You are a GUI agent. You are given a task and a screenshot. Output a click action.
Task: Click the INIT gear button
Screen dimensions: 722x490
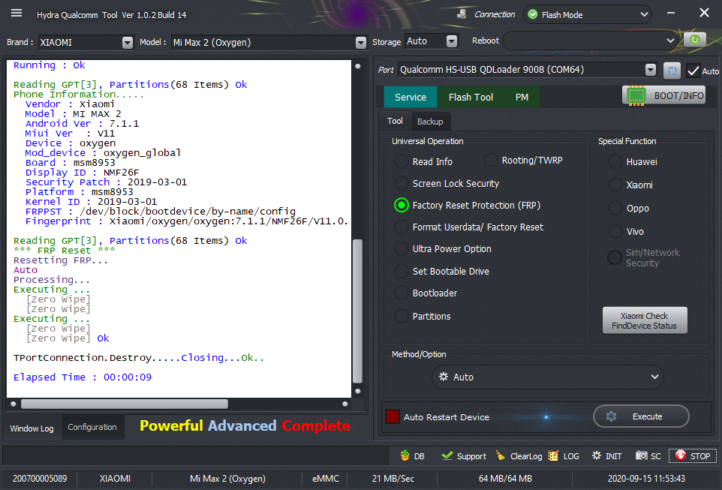[x=607, y=456]
